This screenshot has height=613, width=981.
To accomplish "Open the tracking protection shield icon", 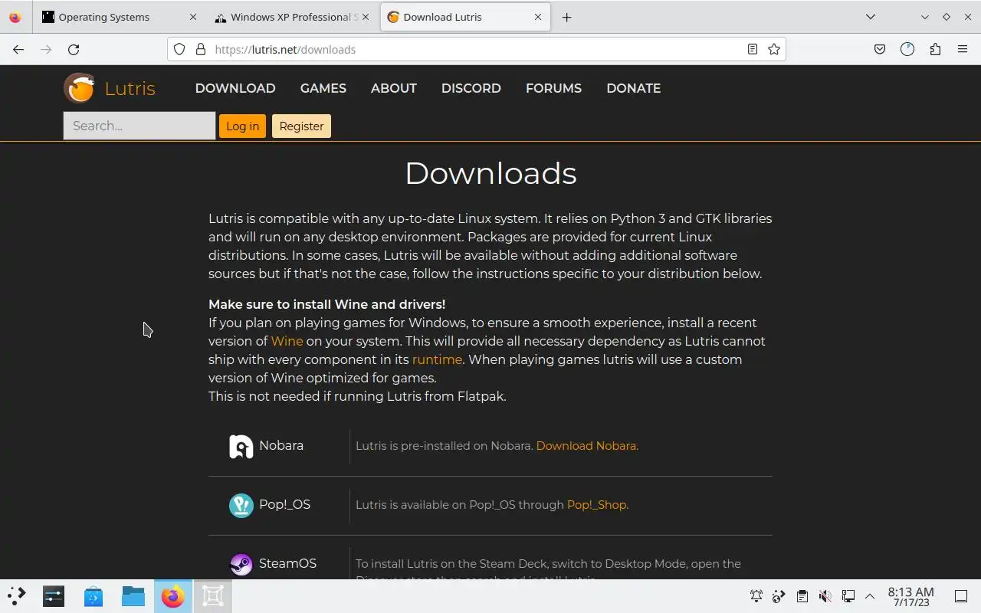I will pyautogui.click(x=179, y=49).
